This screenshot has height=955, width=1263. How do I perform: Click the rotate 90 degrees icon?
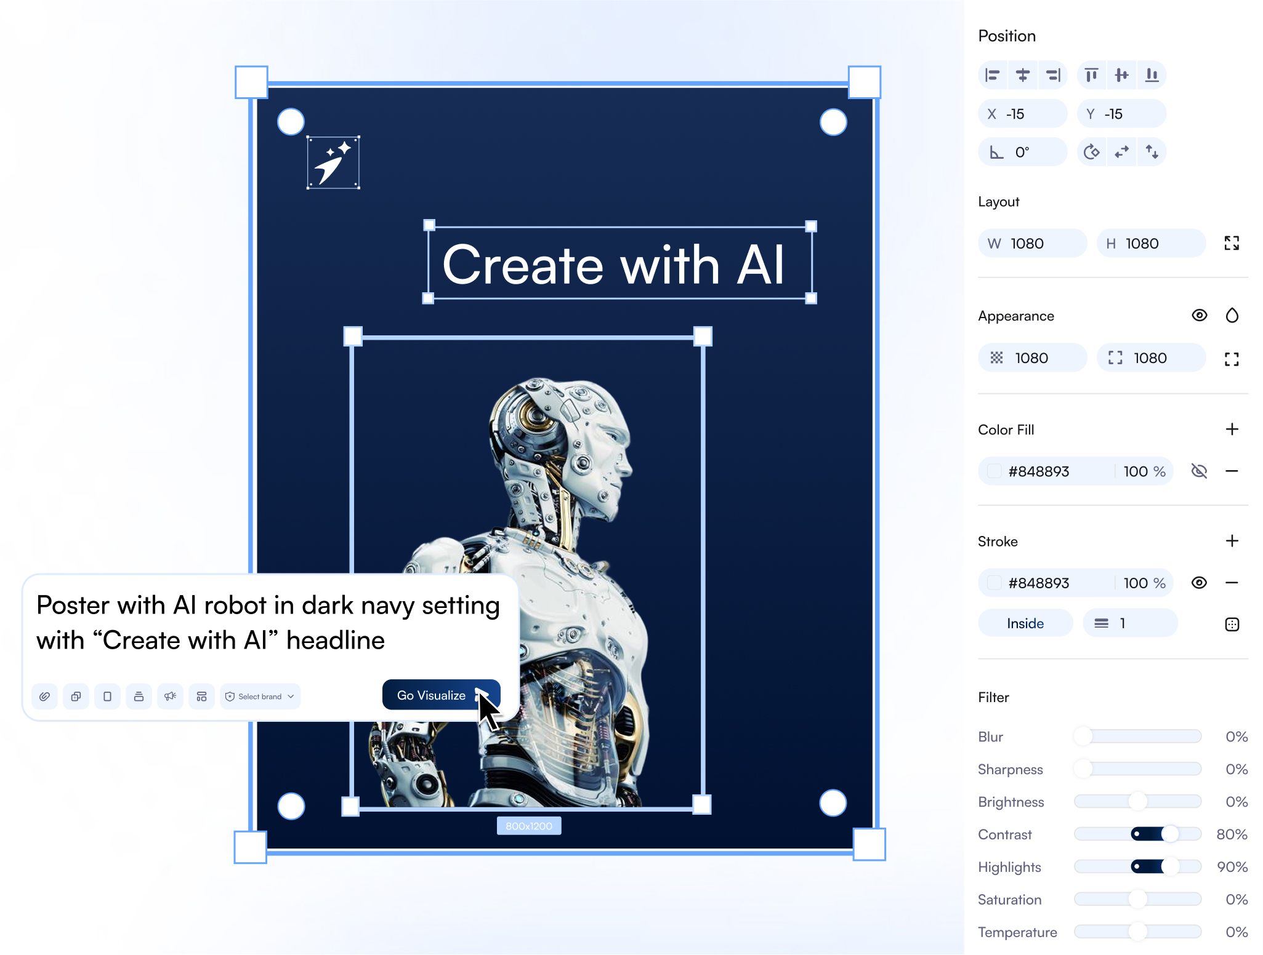coord(1091,151)
